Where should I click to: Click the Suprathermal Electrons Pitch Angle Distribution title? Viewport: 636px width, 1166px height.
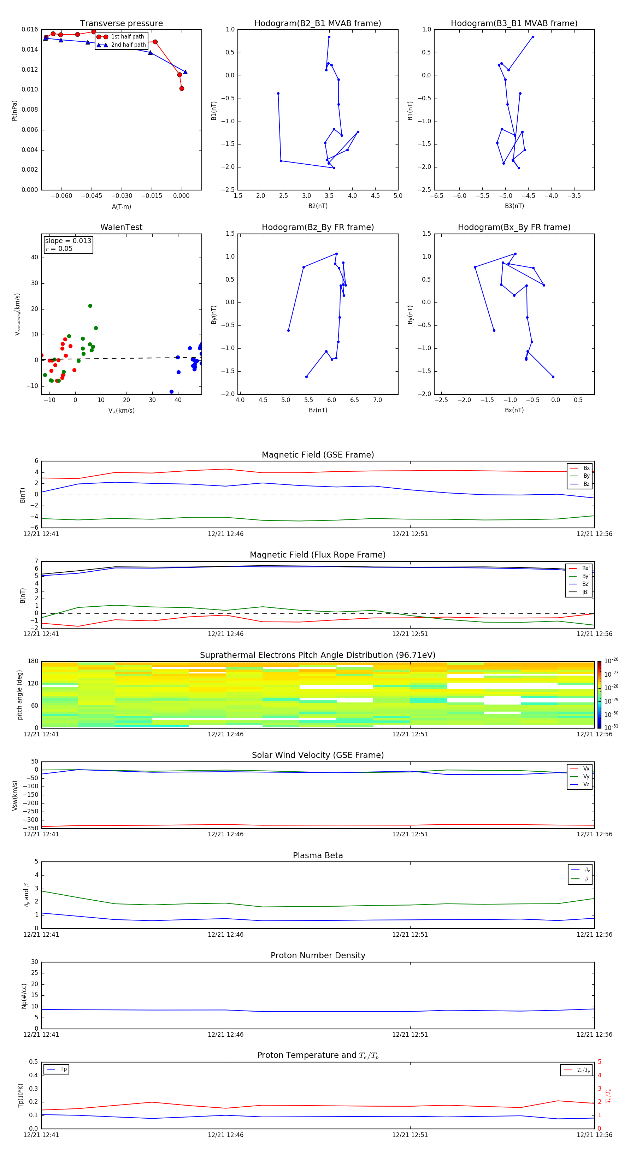tap(318, 655)
